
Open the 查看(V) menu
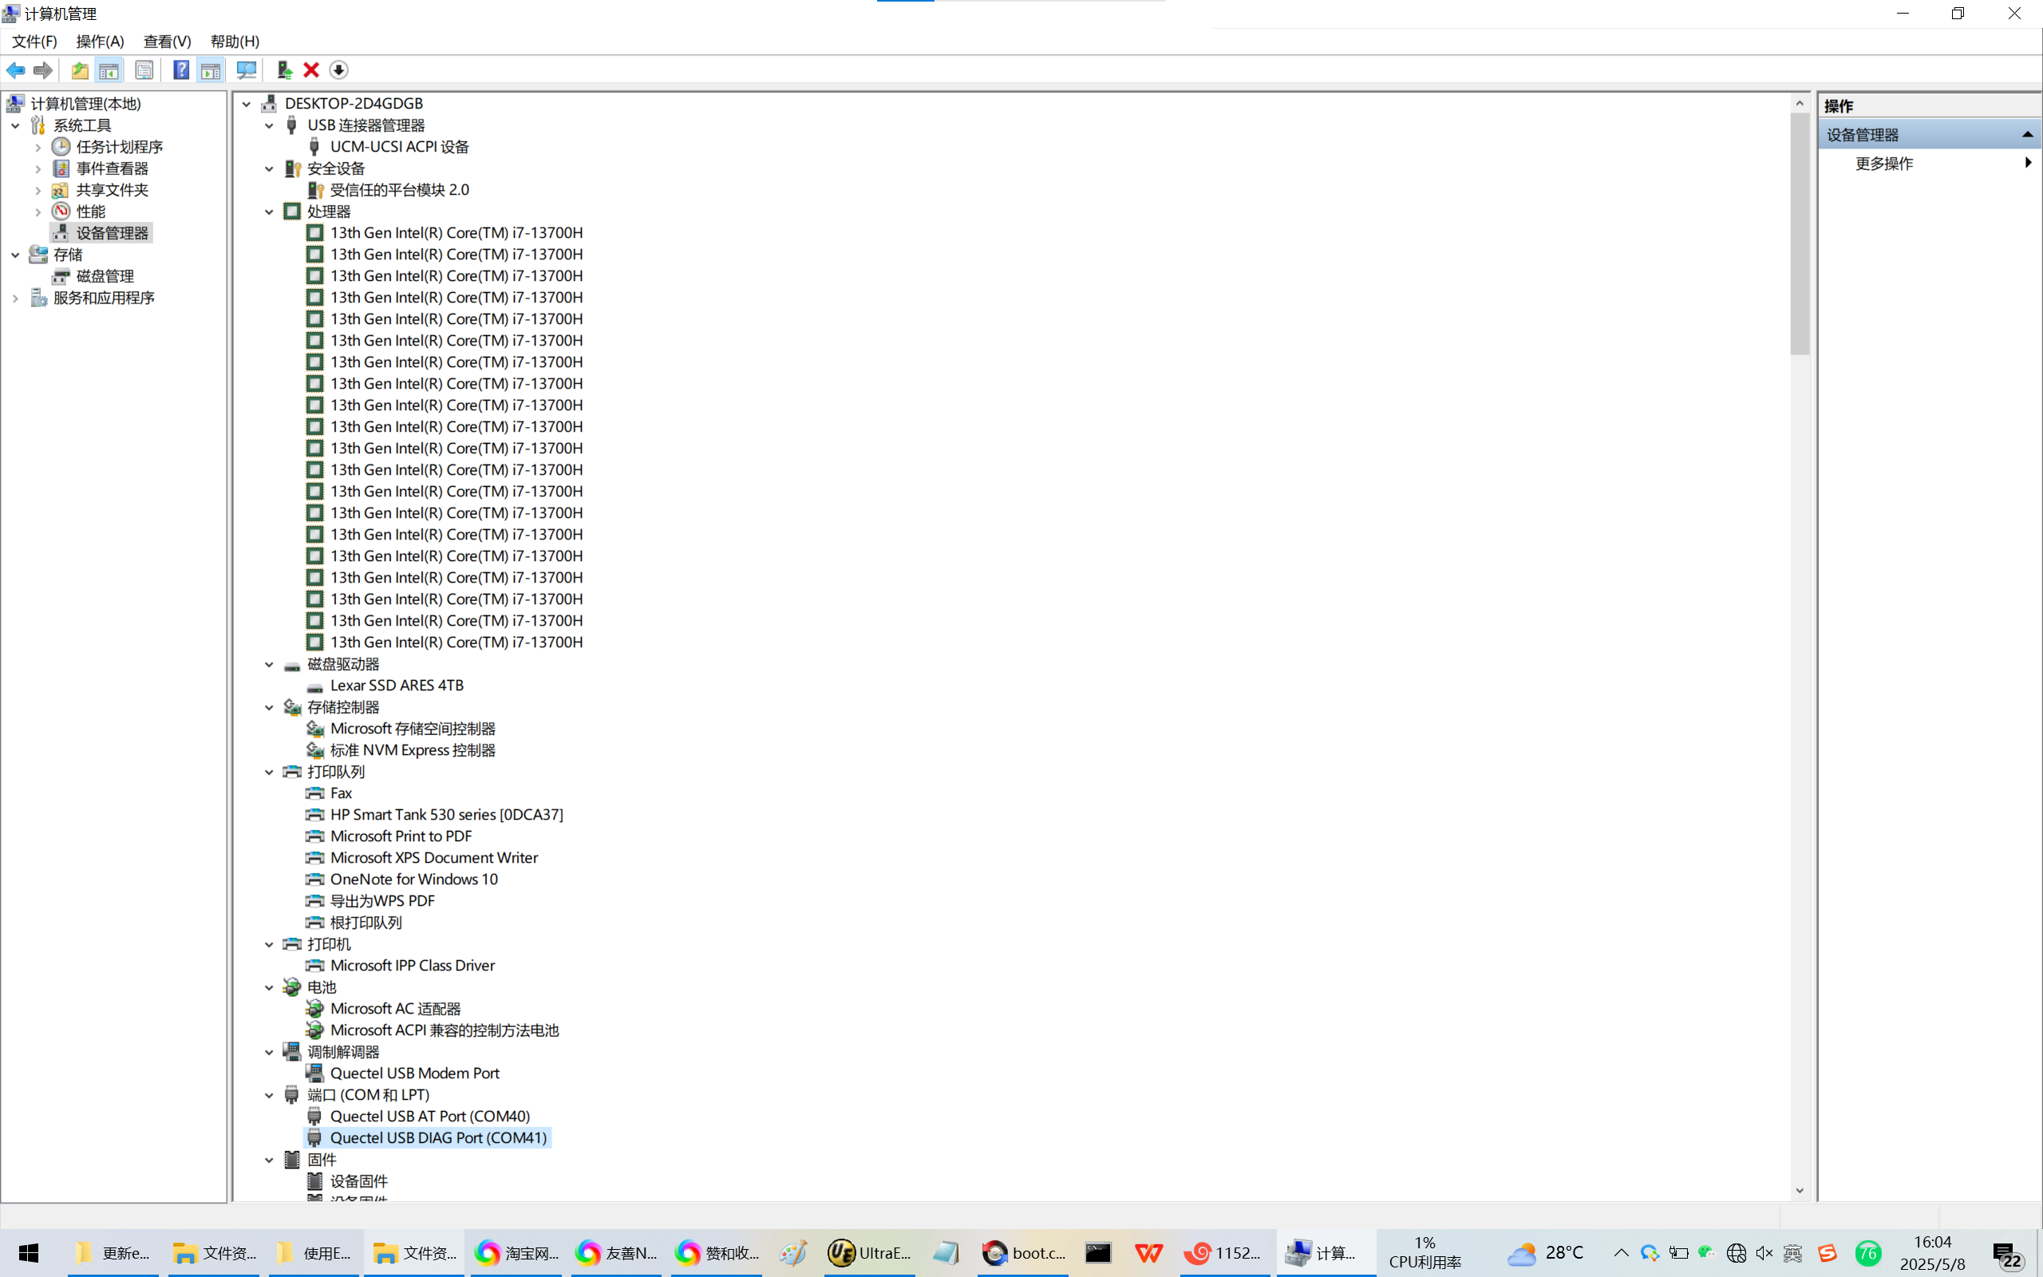(x=167, y=42)
